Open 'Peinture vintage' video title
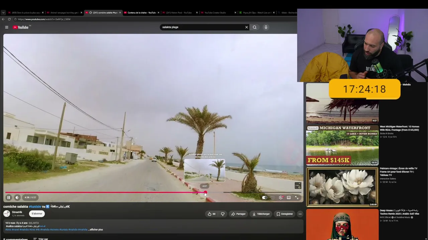 (399, 172)
